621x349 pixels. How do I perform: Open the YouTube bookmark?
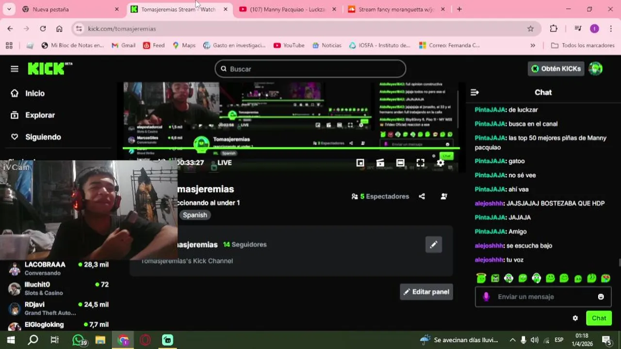pos(289,45)
